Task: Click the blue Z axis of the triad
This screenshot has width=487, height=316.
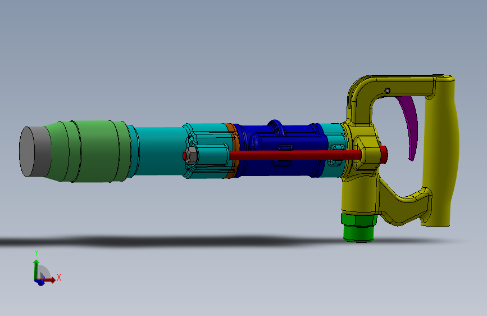Action: 40,282
